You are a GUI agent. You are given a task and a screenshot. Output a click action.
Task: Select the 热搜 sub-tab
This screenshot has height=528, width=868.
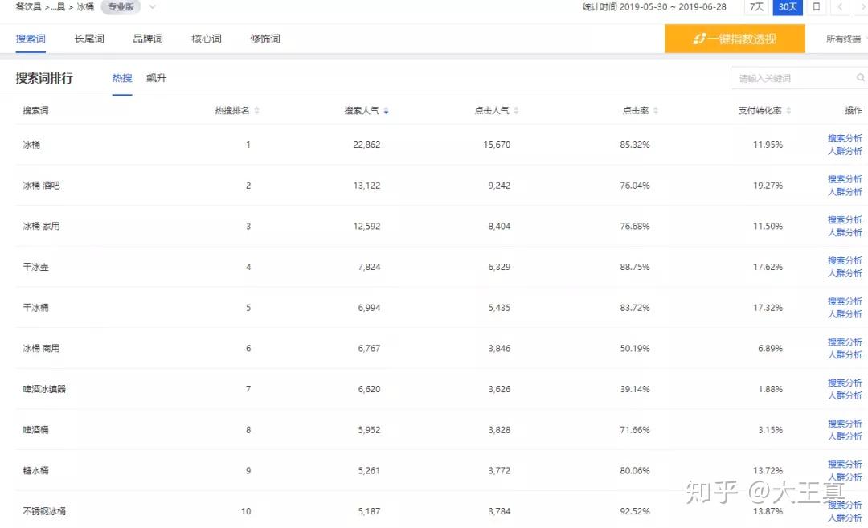point(122,78)
